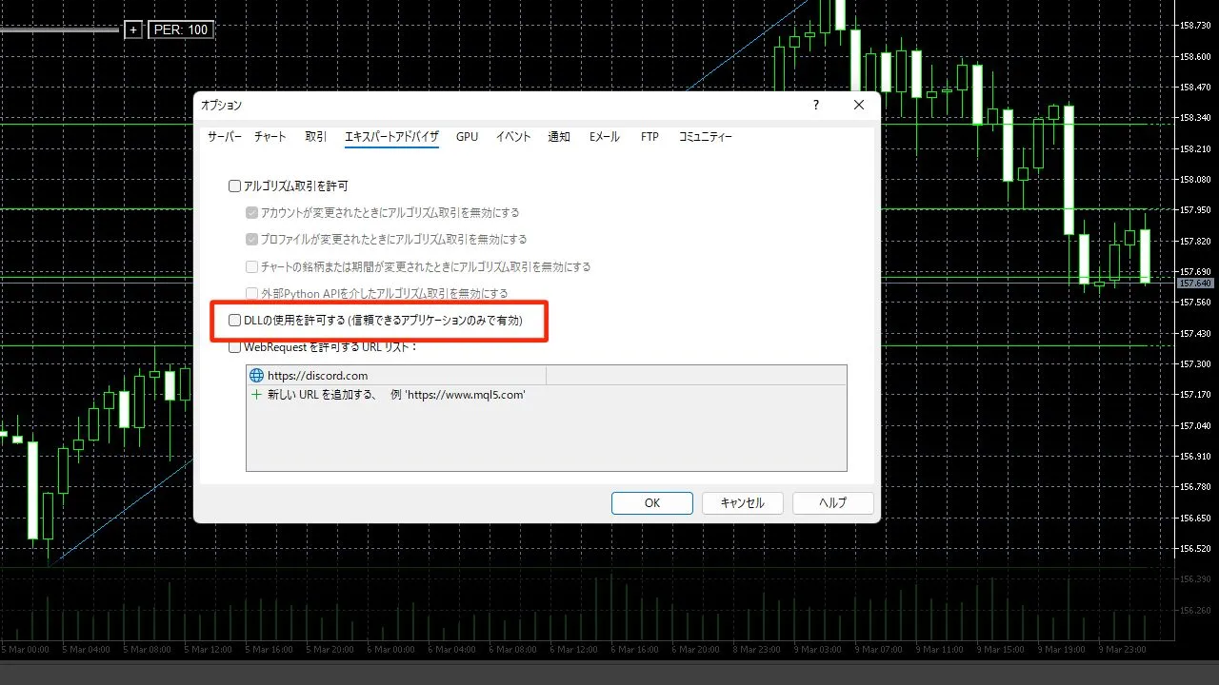Check disable trading on chart symbol change
The height and width of the screenshot is (685, 1219).
pos(251,266)
